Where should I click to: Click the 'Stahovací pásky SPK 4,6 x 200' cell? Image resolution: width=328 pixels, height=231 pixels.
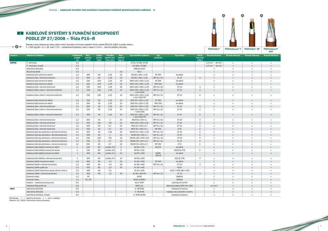(179, 186)
